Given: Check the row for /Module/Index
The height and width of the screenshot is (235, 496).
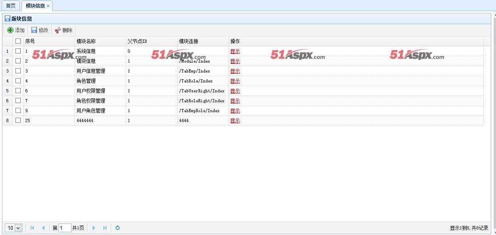Looking at the screenshot, I should (x=18, y=61).
